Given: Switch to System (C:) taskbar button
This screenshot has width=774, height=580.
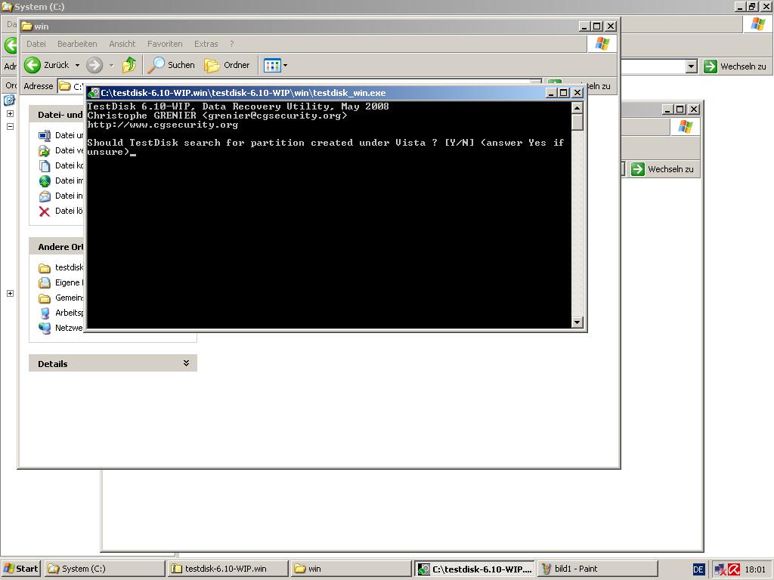Looking at the screenshot, I should [x=104, y=569].
